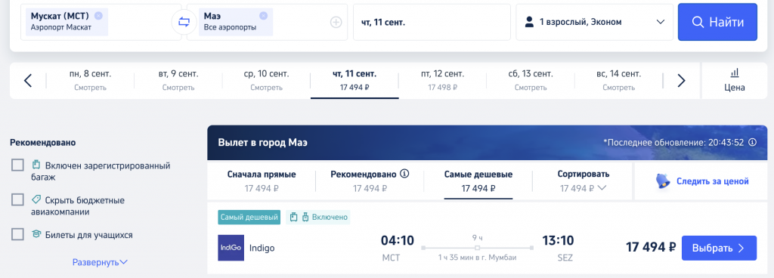Show previous dates with left arrow
This screenshot has height=278, width=774.
coord(28,80)
